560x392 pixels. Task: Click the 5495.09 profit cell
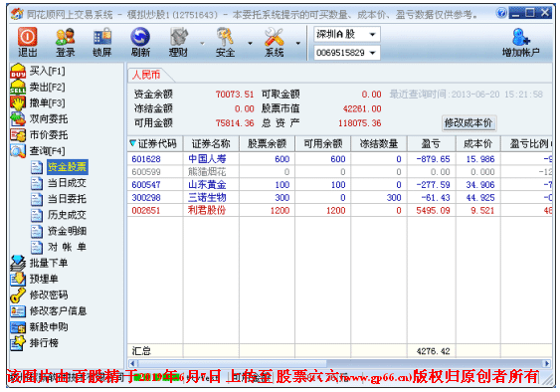[x=433, y=211]
